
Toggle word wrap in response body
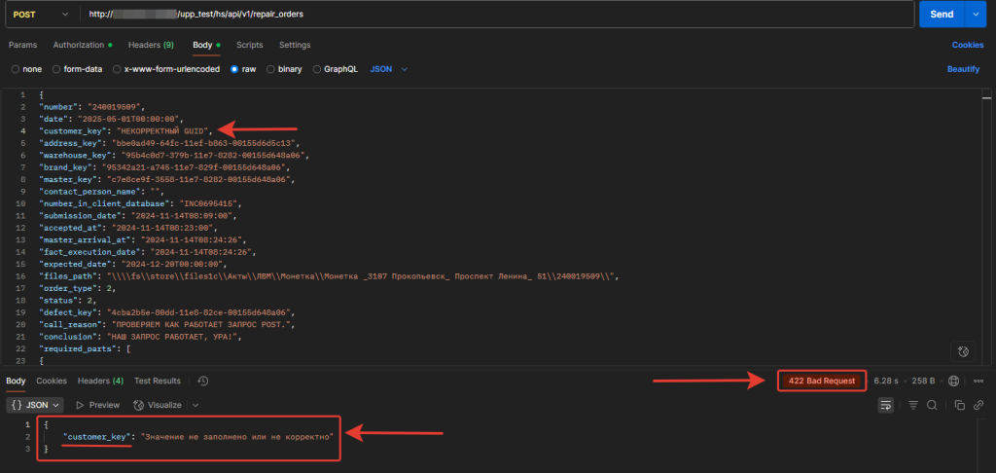pyautogui.click(x=886, y=405)
